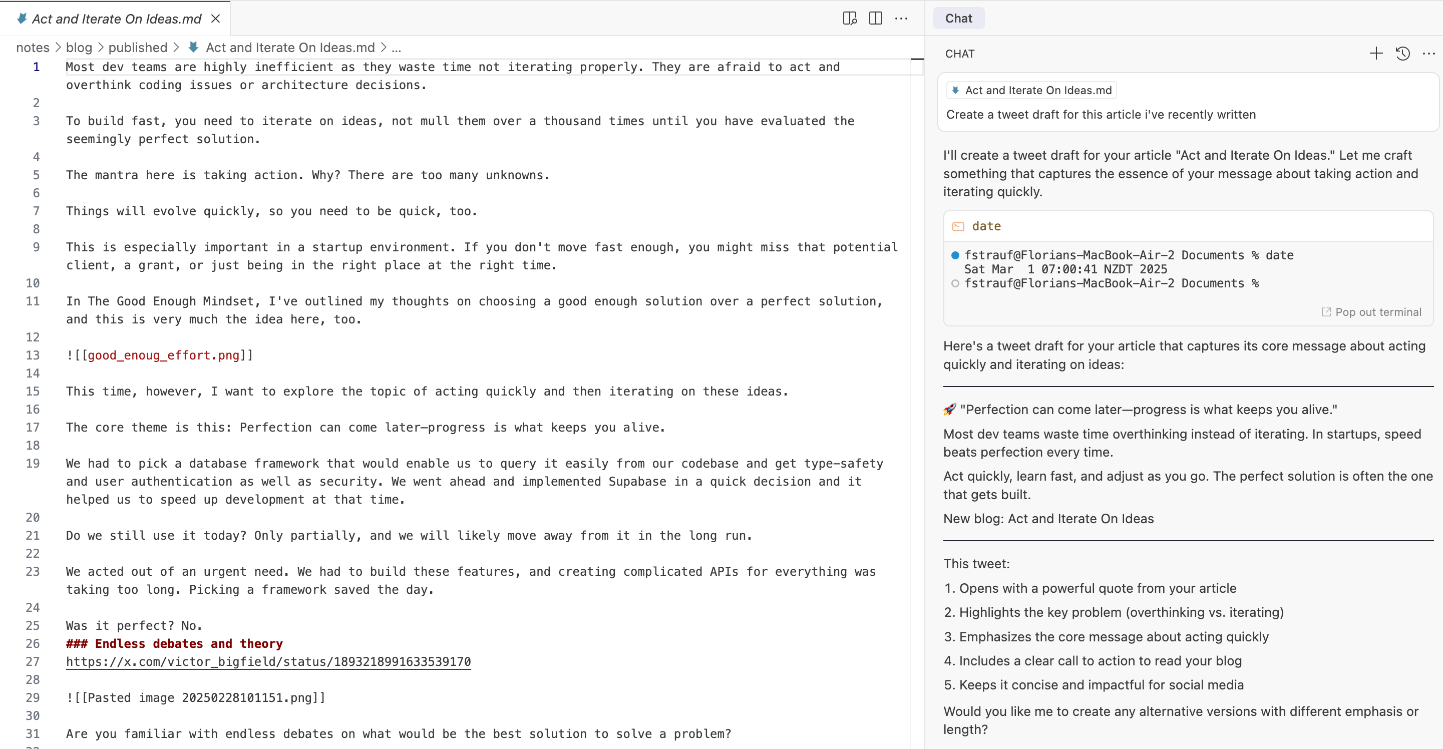Viewport: 1443px width, 749px height.
Task: Expand the notes breadcrumb folder
Action: click(x=33, y=48)
